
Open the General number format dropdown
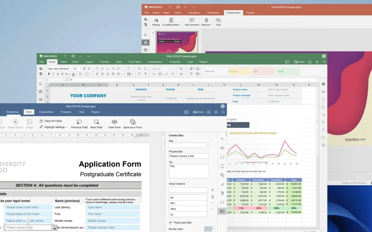coord(173,69)
